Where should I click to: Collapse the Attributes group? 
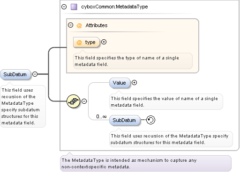tap(71, 25)
